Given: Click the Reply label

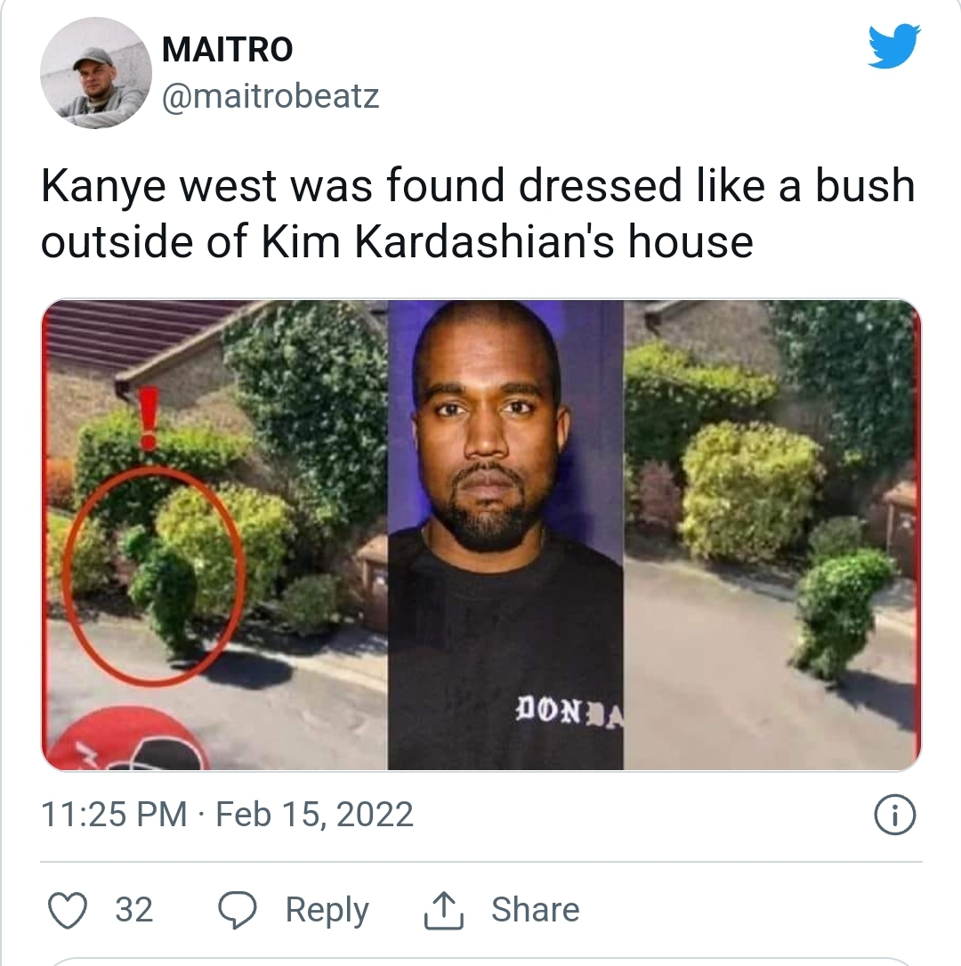Looking at the screenshot, I should [327, 910].
